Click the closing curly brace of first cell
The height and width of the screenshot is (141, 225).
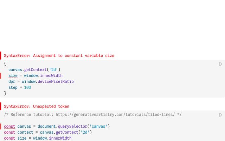coord(5,93)
